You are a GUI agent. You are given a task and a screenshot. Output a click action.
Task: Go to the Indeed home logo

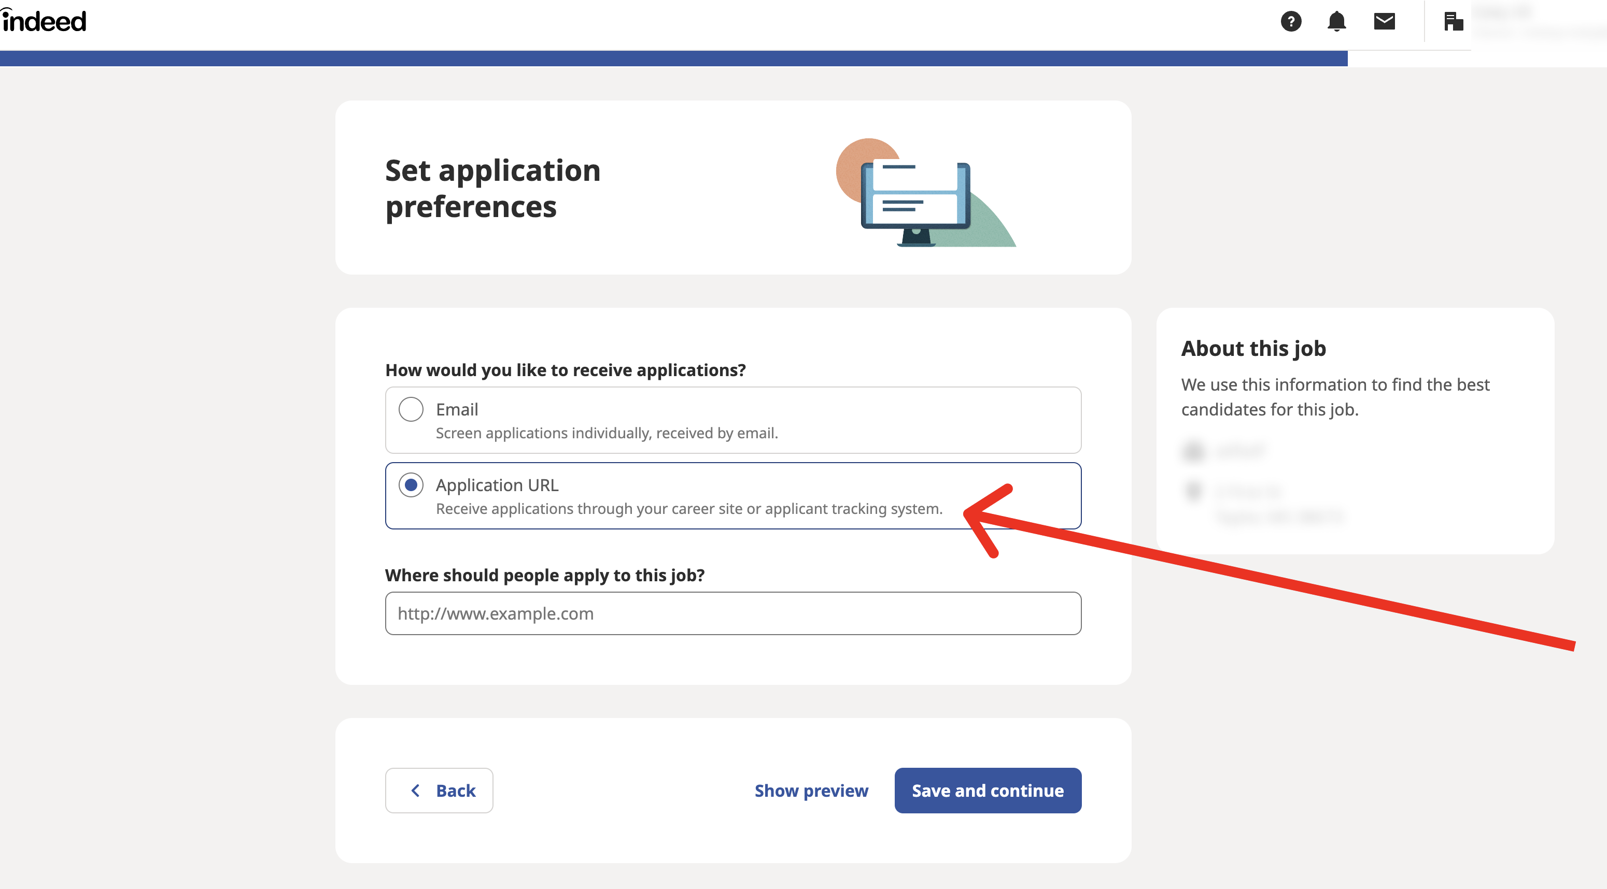(44, 21)
